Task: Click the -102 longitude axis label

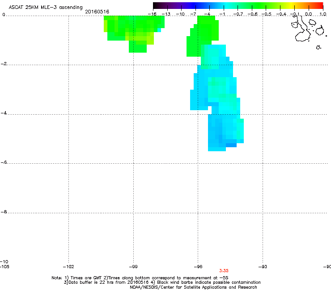Action: tap(68, 267)
